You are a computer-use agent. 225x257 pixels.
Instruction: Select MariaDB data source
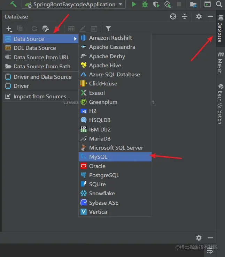[115, 139]
